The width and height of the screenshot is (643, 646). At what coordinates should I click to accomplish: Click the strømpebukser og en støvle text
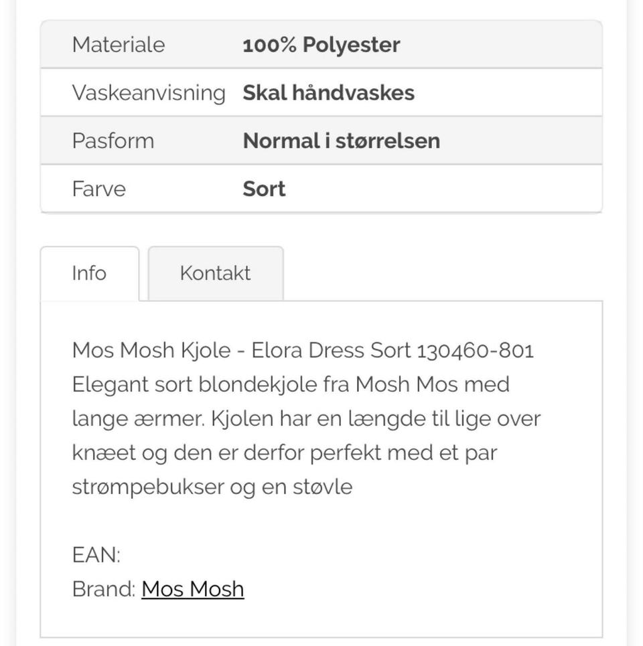212,487
